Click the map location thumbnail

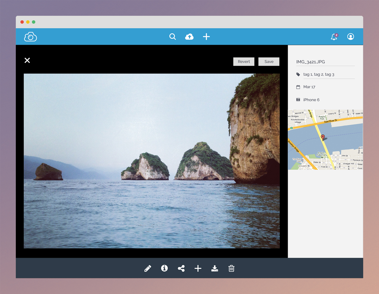point(325,140)
